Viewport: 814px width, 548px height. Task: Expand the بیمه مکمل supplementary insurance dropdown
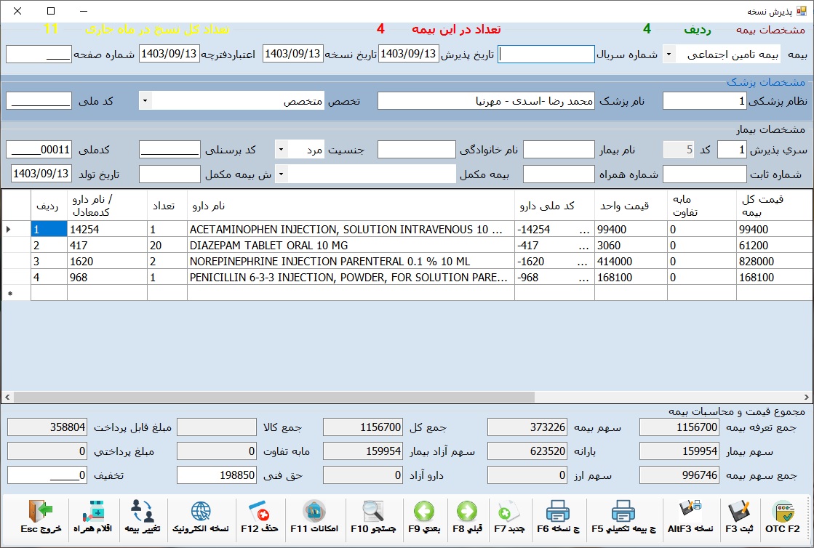point(281,174)
